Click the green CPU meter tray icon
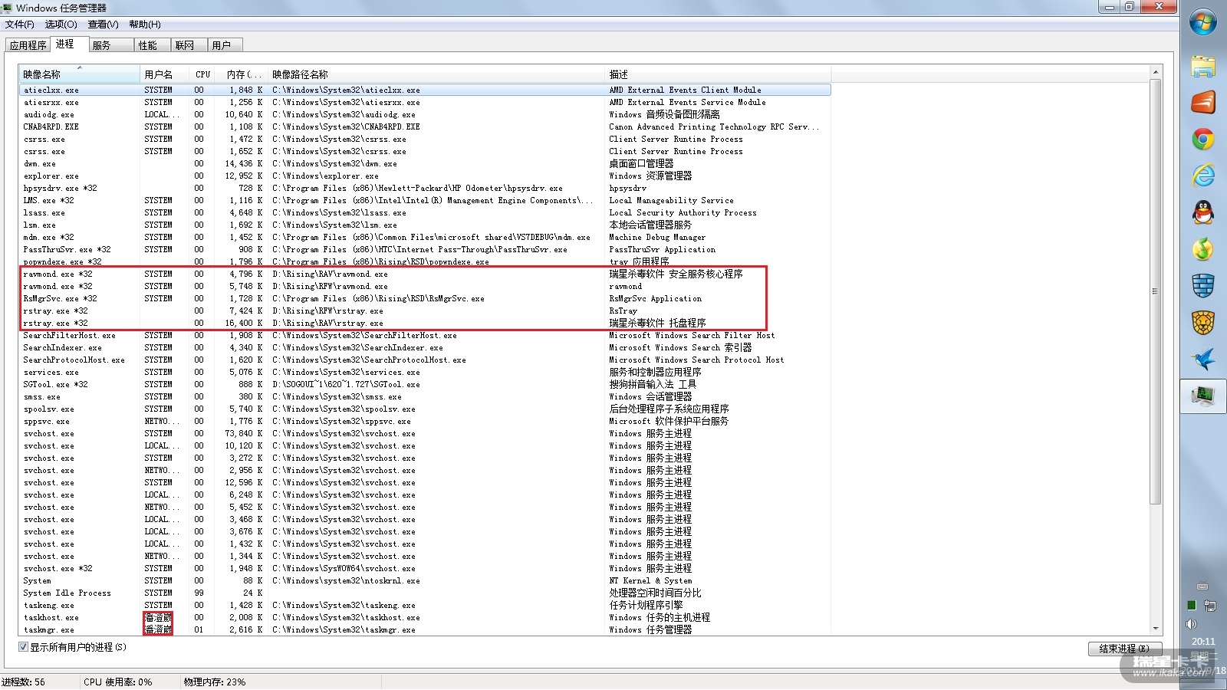The height and width of the screenshot is (690, 1227). click(1192, 606)
